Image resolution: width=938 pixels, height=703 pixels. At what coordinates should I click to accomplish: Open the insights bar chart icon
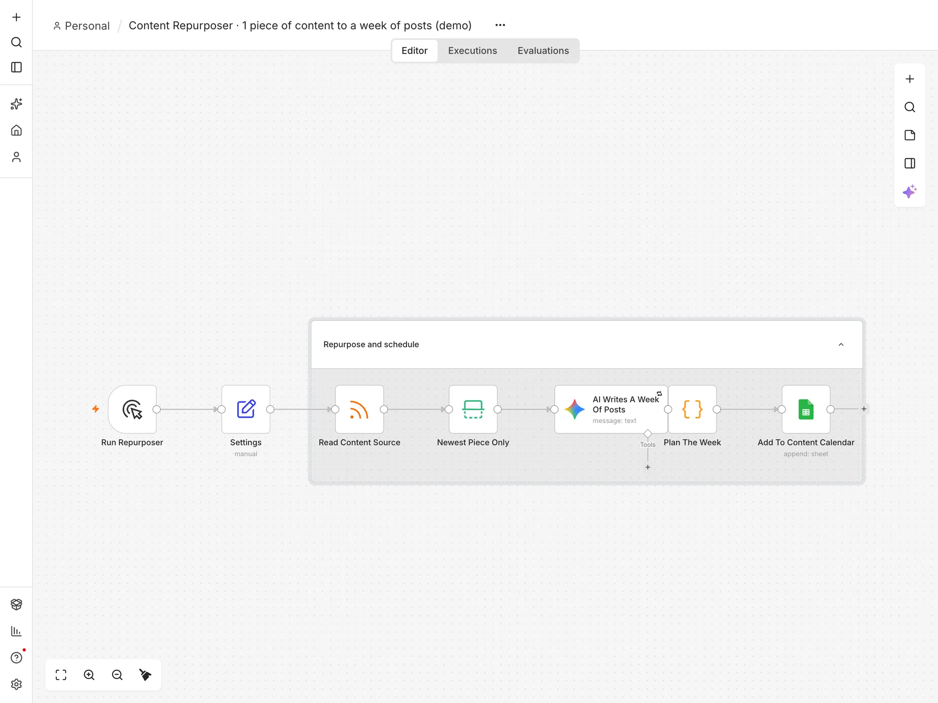pyautogui.click(x=16, y=631)
